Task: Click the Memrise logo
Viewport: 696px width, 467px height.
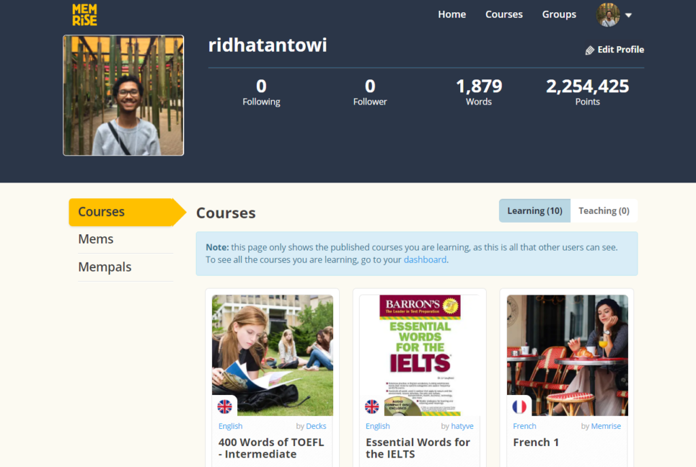Action: (x=84, y=14)
